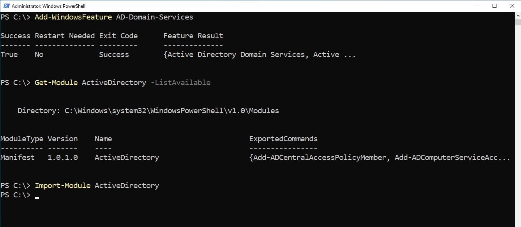The height and width of the screenshot is (227, 521).
Task: Click the Administrator: Windows PowerShell title text
Action: pos(48,6)
